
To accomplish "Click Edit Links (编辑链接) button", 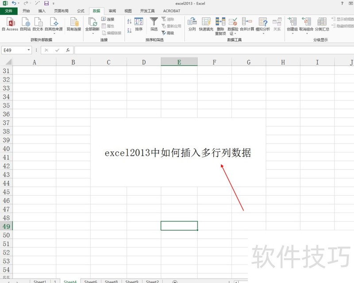I will (112, 33).
